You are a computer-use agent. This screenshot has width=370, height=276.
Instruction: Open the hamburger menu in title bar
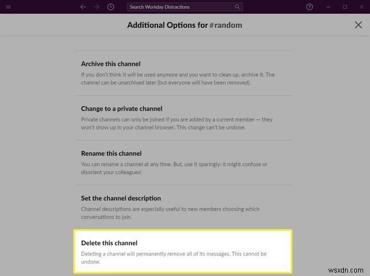(8, 7)
